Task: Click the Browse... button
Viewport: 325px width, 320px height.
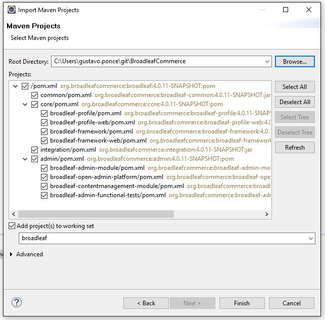Action: tap(295, 62)
